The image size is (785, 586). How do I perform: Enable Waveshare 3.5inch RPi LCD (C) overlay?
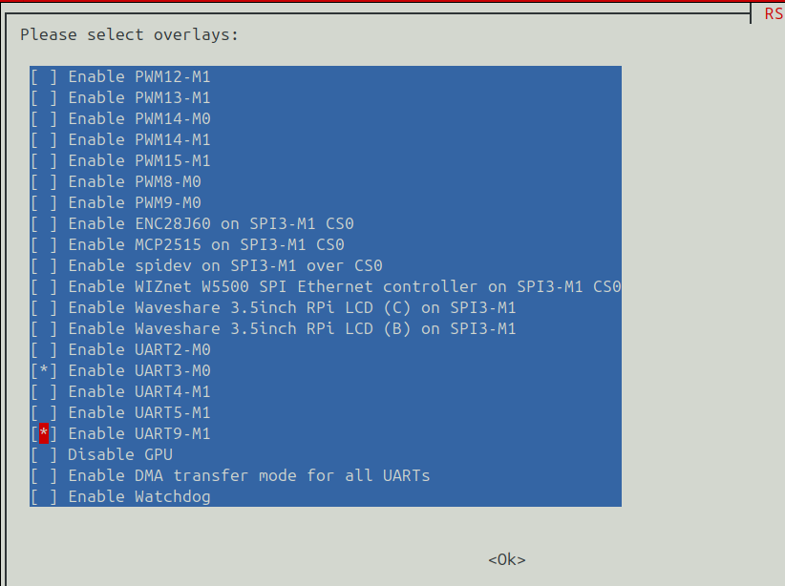[x=326, y=307]
